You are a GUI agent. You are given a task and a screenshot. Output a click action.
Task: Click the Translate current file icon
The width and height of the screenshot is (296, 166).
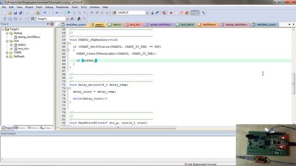(5, 19)
